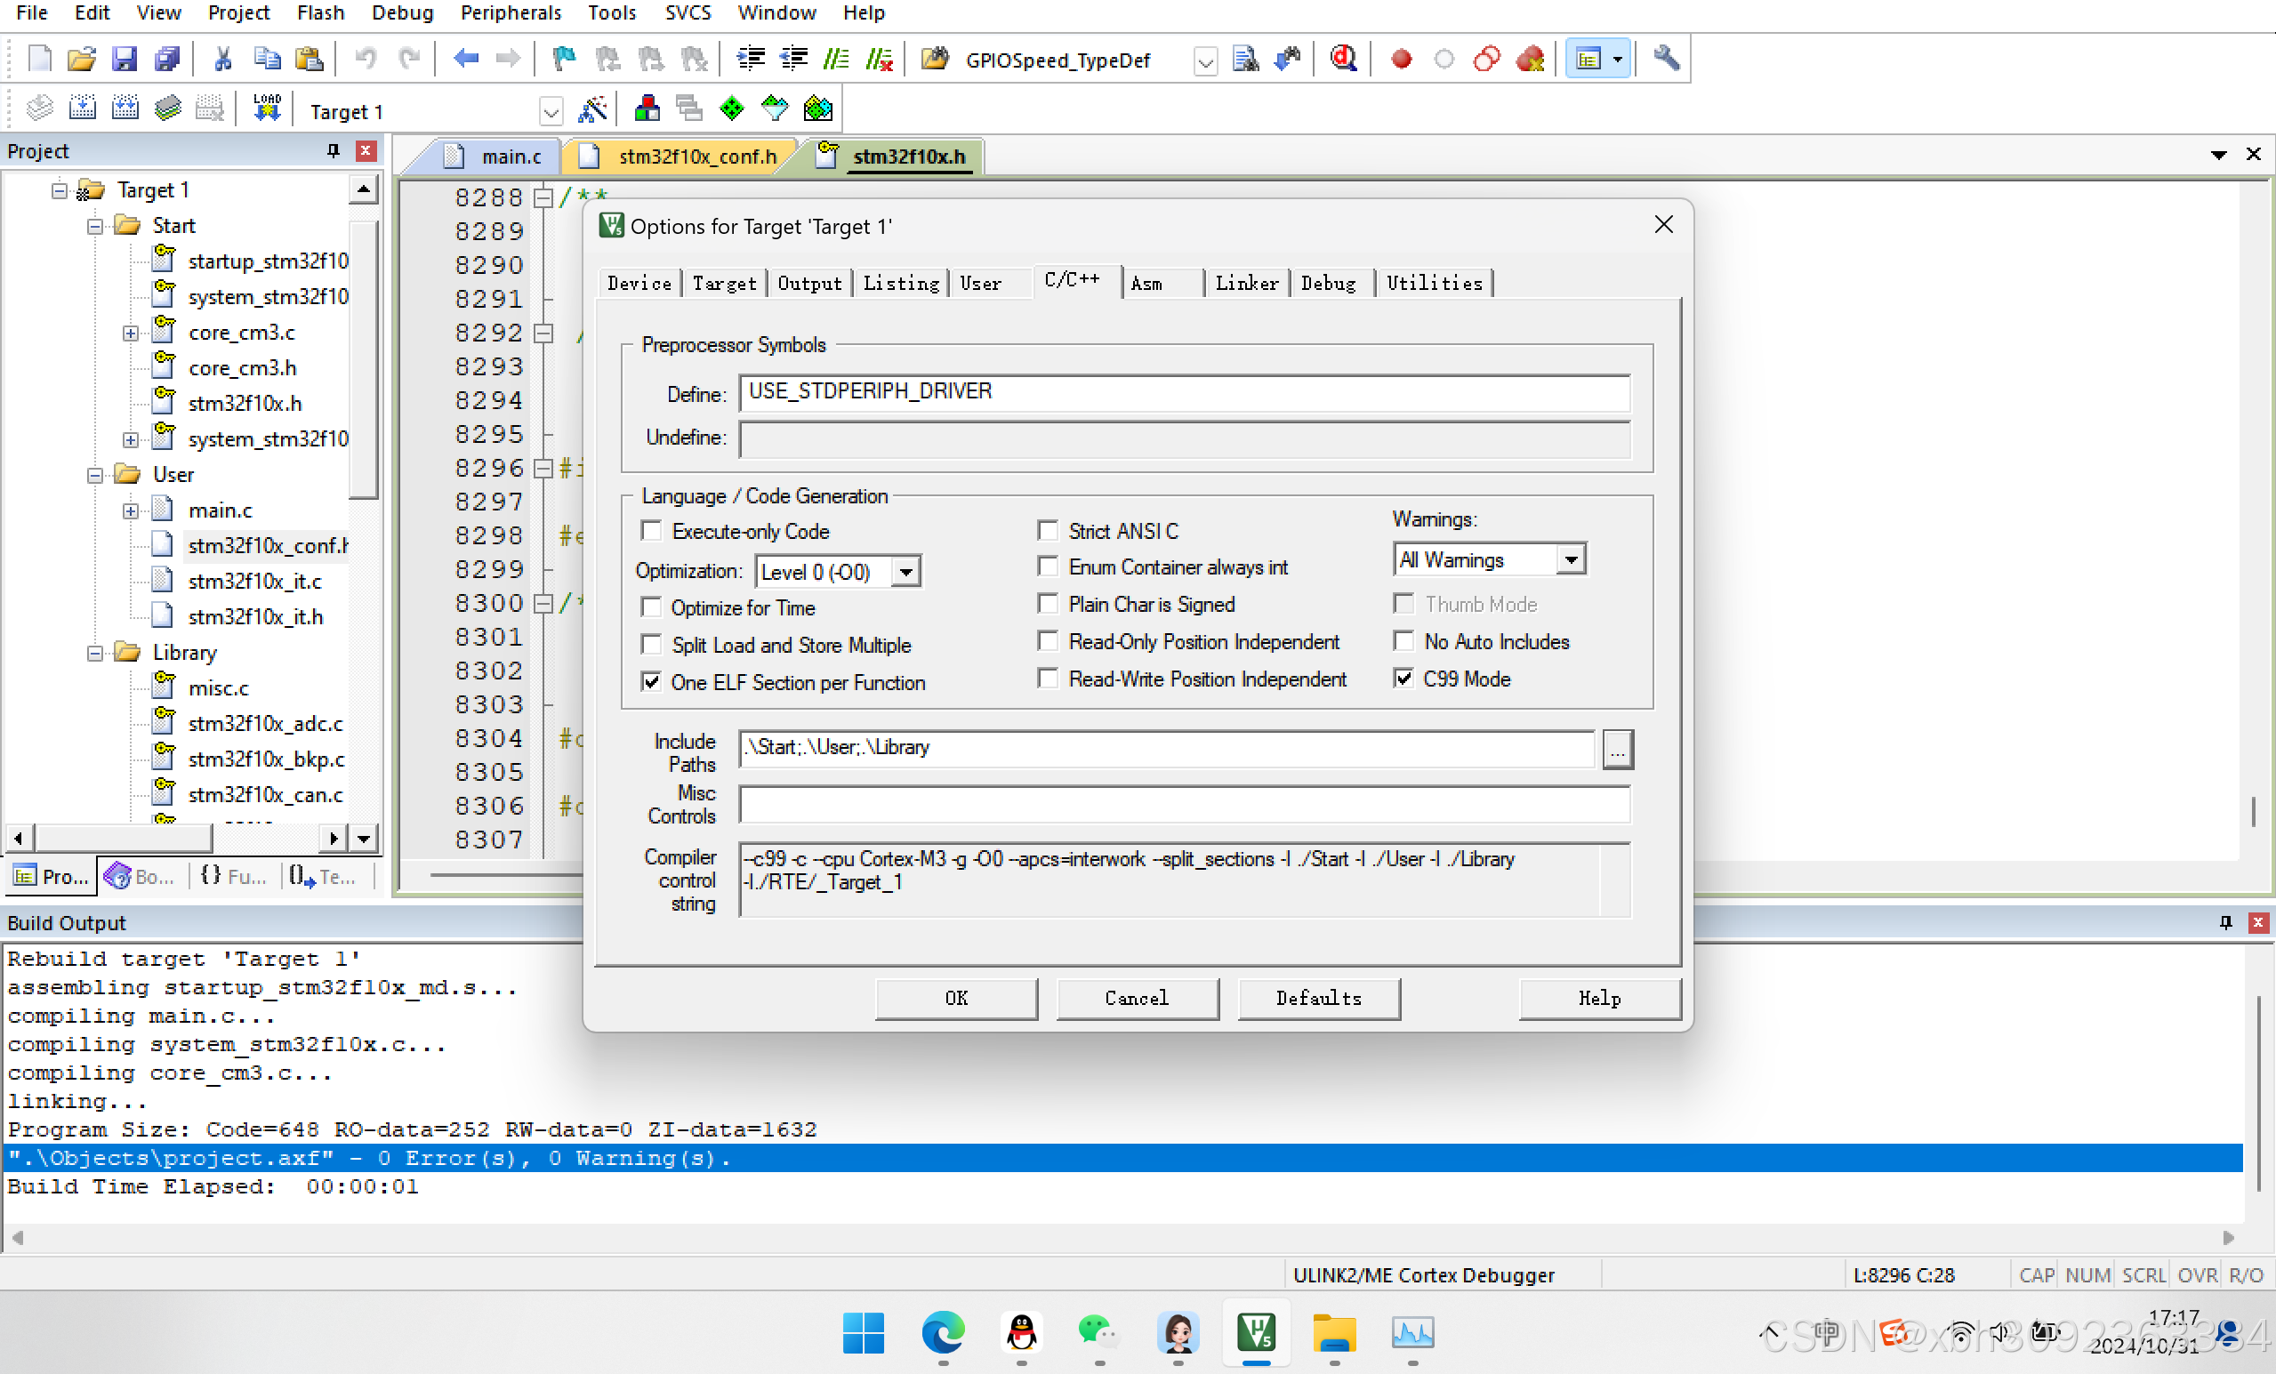Uncheck the C99 Mode checkbox
Image resolution: width=2276 pixels, height=1374 pixels.
tap(1403, 679)
